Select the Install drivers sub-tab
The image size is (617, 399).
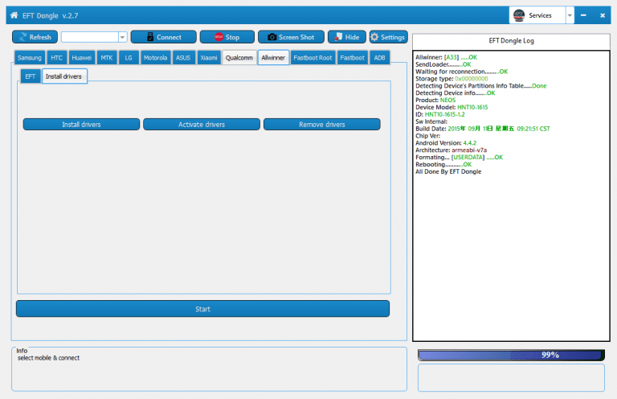coord(63,76)
